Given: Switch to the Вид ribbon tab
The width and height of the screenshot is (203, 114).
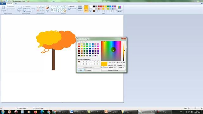Looking at the screenshot, I should [x=16, y=3].
